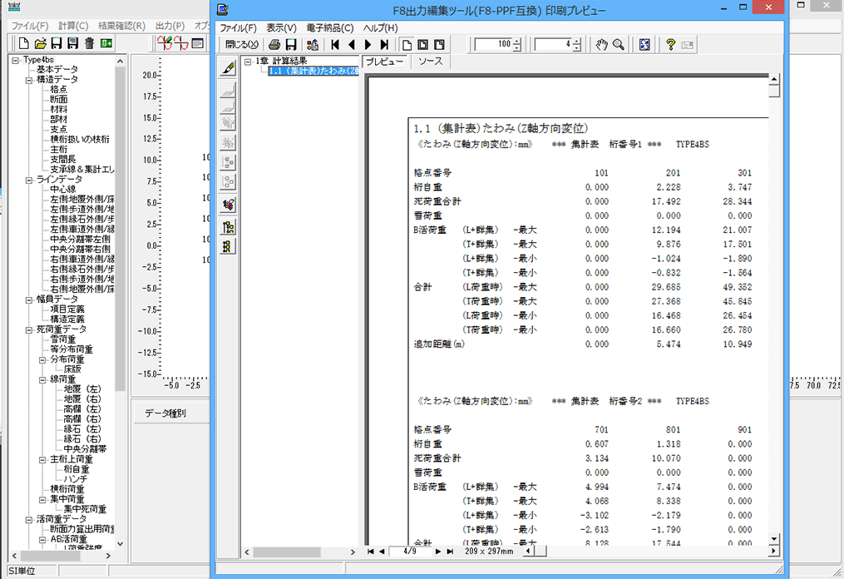Go to next page with toolbar arrow
844x579 pixels.
[368, 45]
